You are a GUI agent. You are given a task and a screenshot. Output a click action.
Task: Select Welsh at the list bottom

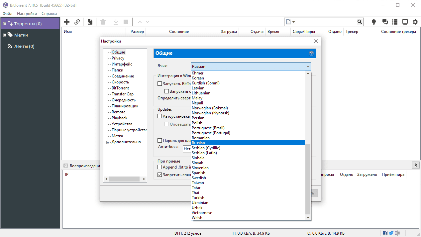[x=248, y=218]
